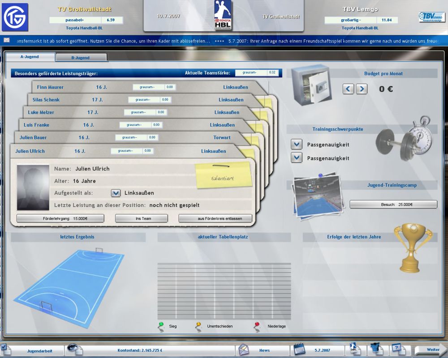448x358 pixels.
Task: Click the eye icon next to Kontostand
Action: click(x=75, y=349)
